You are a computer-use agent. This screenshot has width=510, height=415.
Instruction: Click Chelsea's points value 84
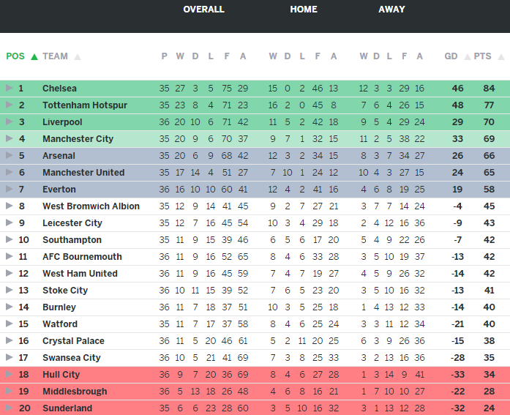click(x=489, y=89)
